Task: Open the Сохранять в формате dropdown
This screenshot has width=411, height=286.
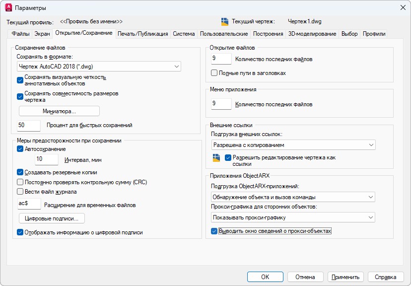Action: click(x=99, y=66)
